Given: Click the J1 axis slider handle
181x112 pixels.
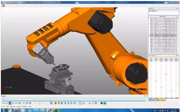Looking at the screenshot, I should [x=151, y=79].
